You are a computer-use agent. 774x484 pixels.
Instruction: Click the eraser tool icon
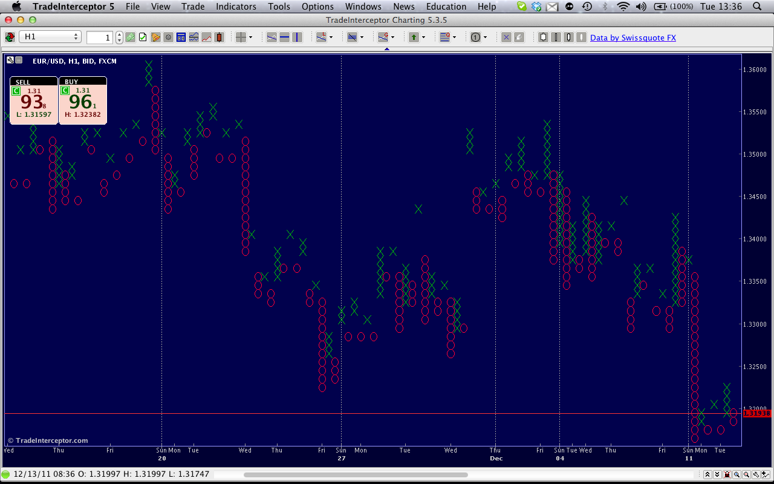pos(519,38)
